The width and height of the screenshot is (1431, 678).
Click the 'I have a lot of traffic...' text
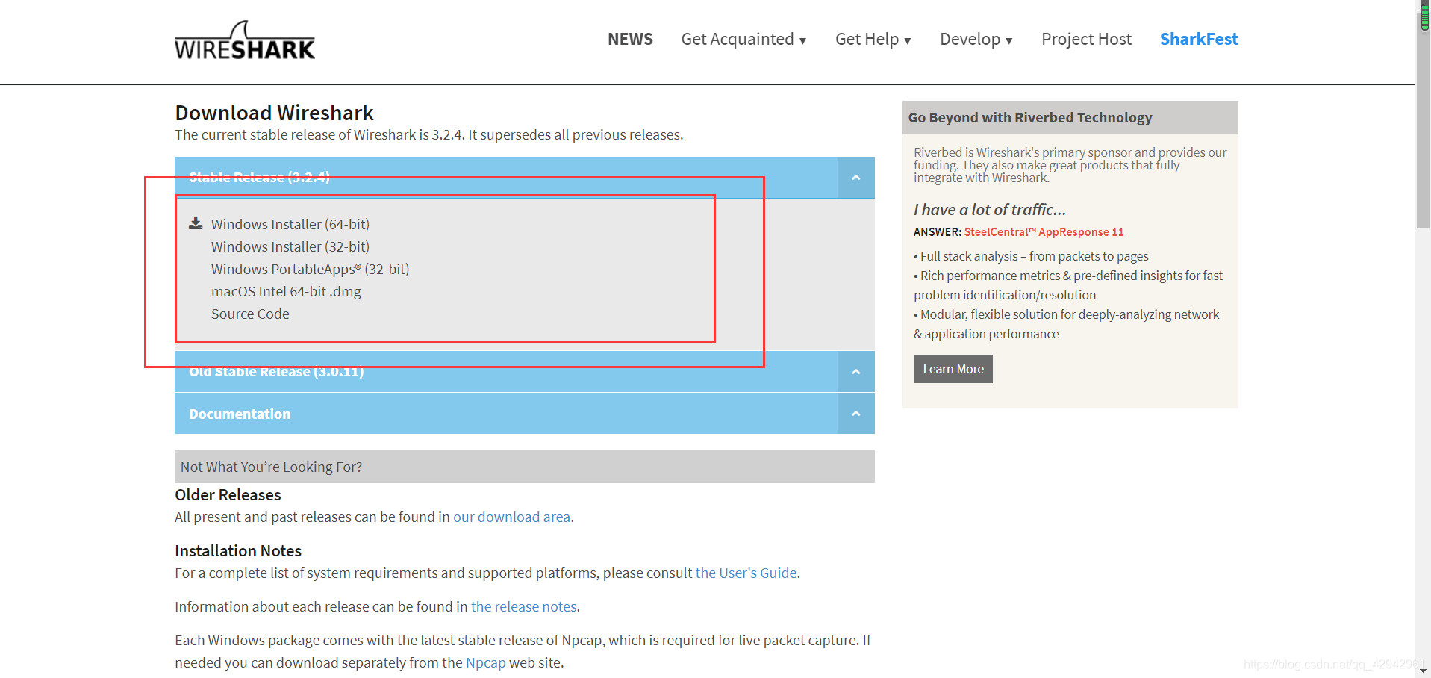(990, 210)
